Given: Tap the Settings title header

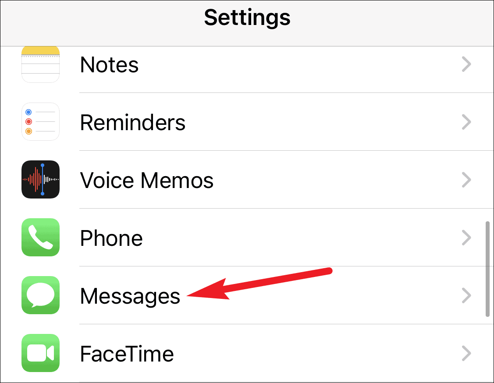Looking at the screenshot, I should tap(247, 18).
